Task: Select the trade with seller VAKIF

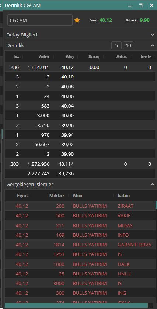Action: click(x=80, y=215)
